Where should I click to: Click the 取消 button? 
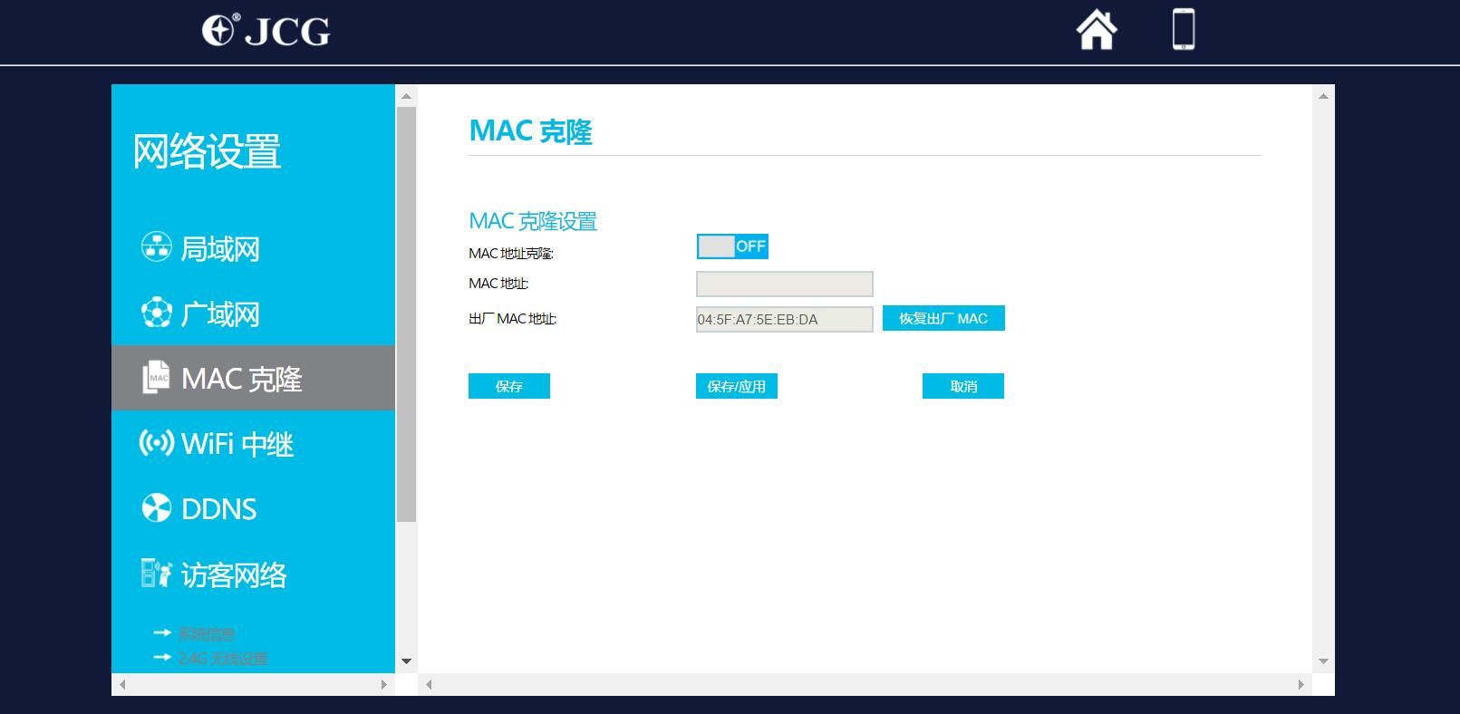pos(963,386)
